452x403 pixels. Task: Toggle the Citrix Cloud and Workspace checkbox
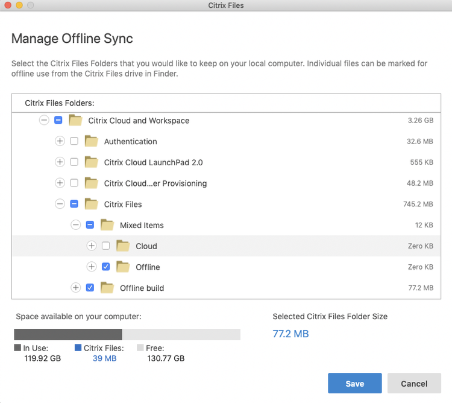coord(58,120)
